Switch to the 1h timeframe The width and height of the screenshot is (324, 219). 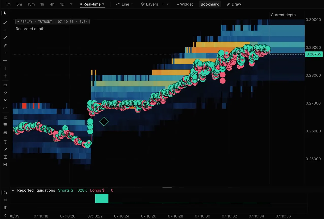[x=42, y=4]
